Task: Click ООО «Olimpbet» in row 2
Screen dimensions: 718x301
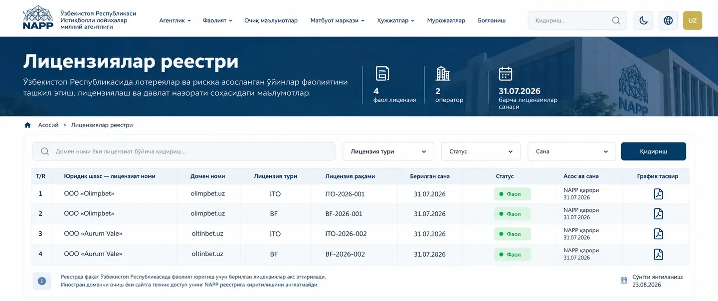Action: 89,214
